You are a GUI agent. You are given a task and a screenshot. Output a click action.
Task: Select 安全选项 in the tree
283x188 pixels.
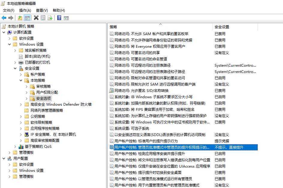tap(43, 98)
